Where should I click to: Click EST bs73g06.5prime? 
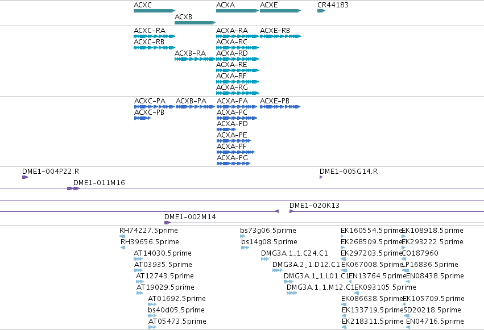(243, 236)
